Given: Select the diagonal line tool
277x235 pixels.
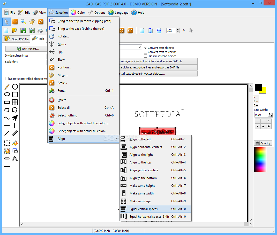Looking at the screenshot, I should (7, 133).
